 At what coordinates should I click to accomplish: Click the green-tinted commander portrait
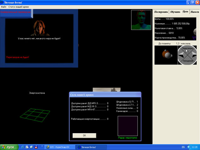point(141,20)
